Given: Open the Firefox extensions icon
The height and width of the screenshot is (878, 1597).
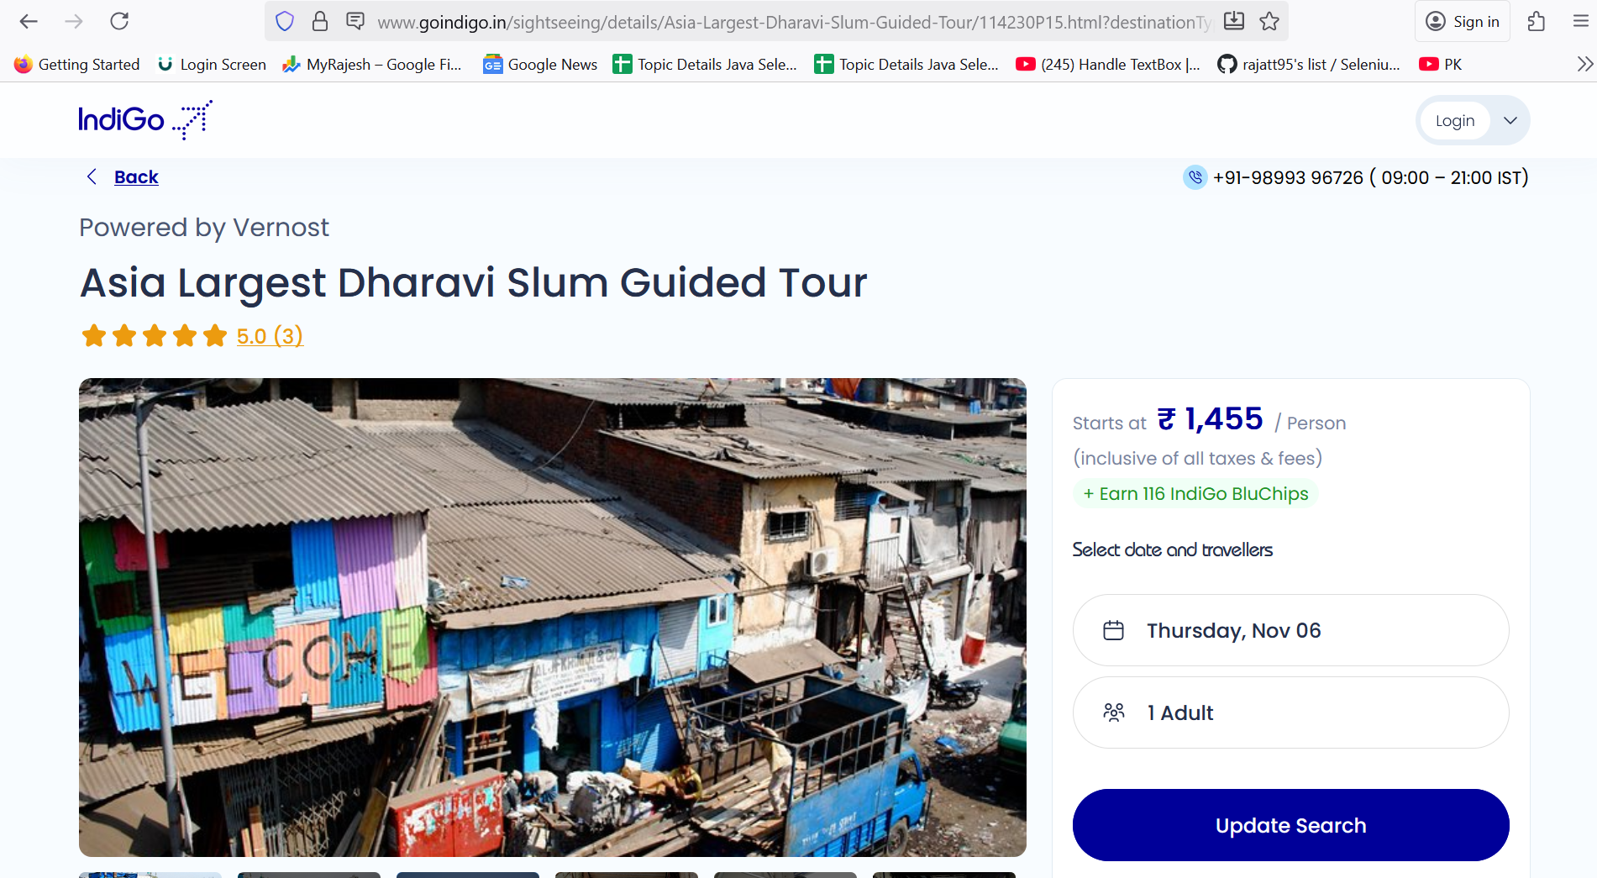Looking at the screenshot, I should pos(1537,21).
